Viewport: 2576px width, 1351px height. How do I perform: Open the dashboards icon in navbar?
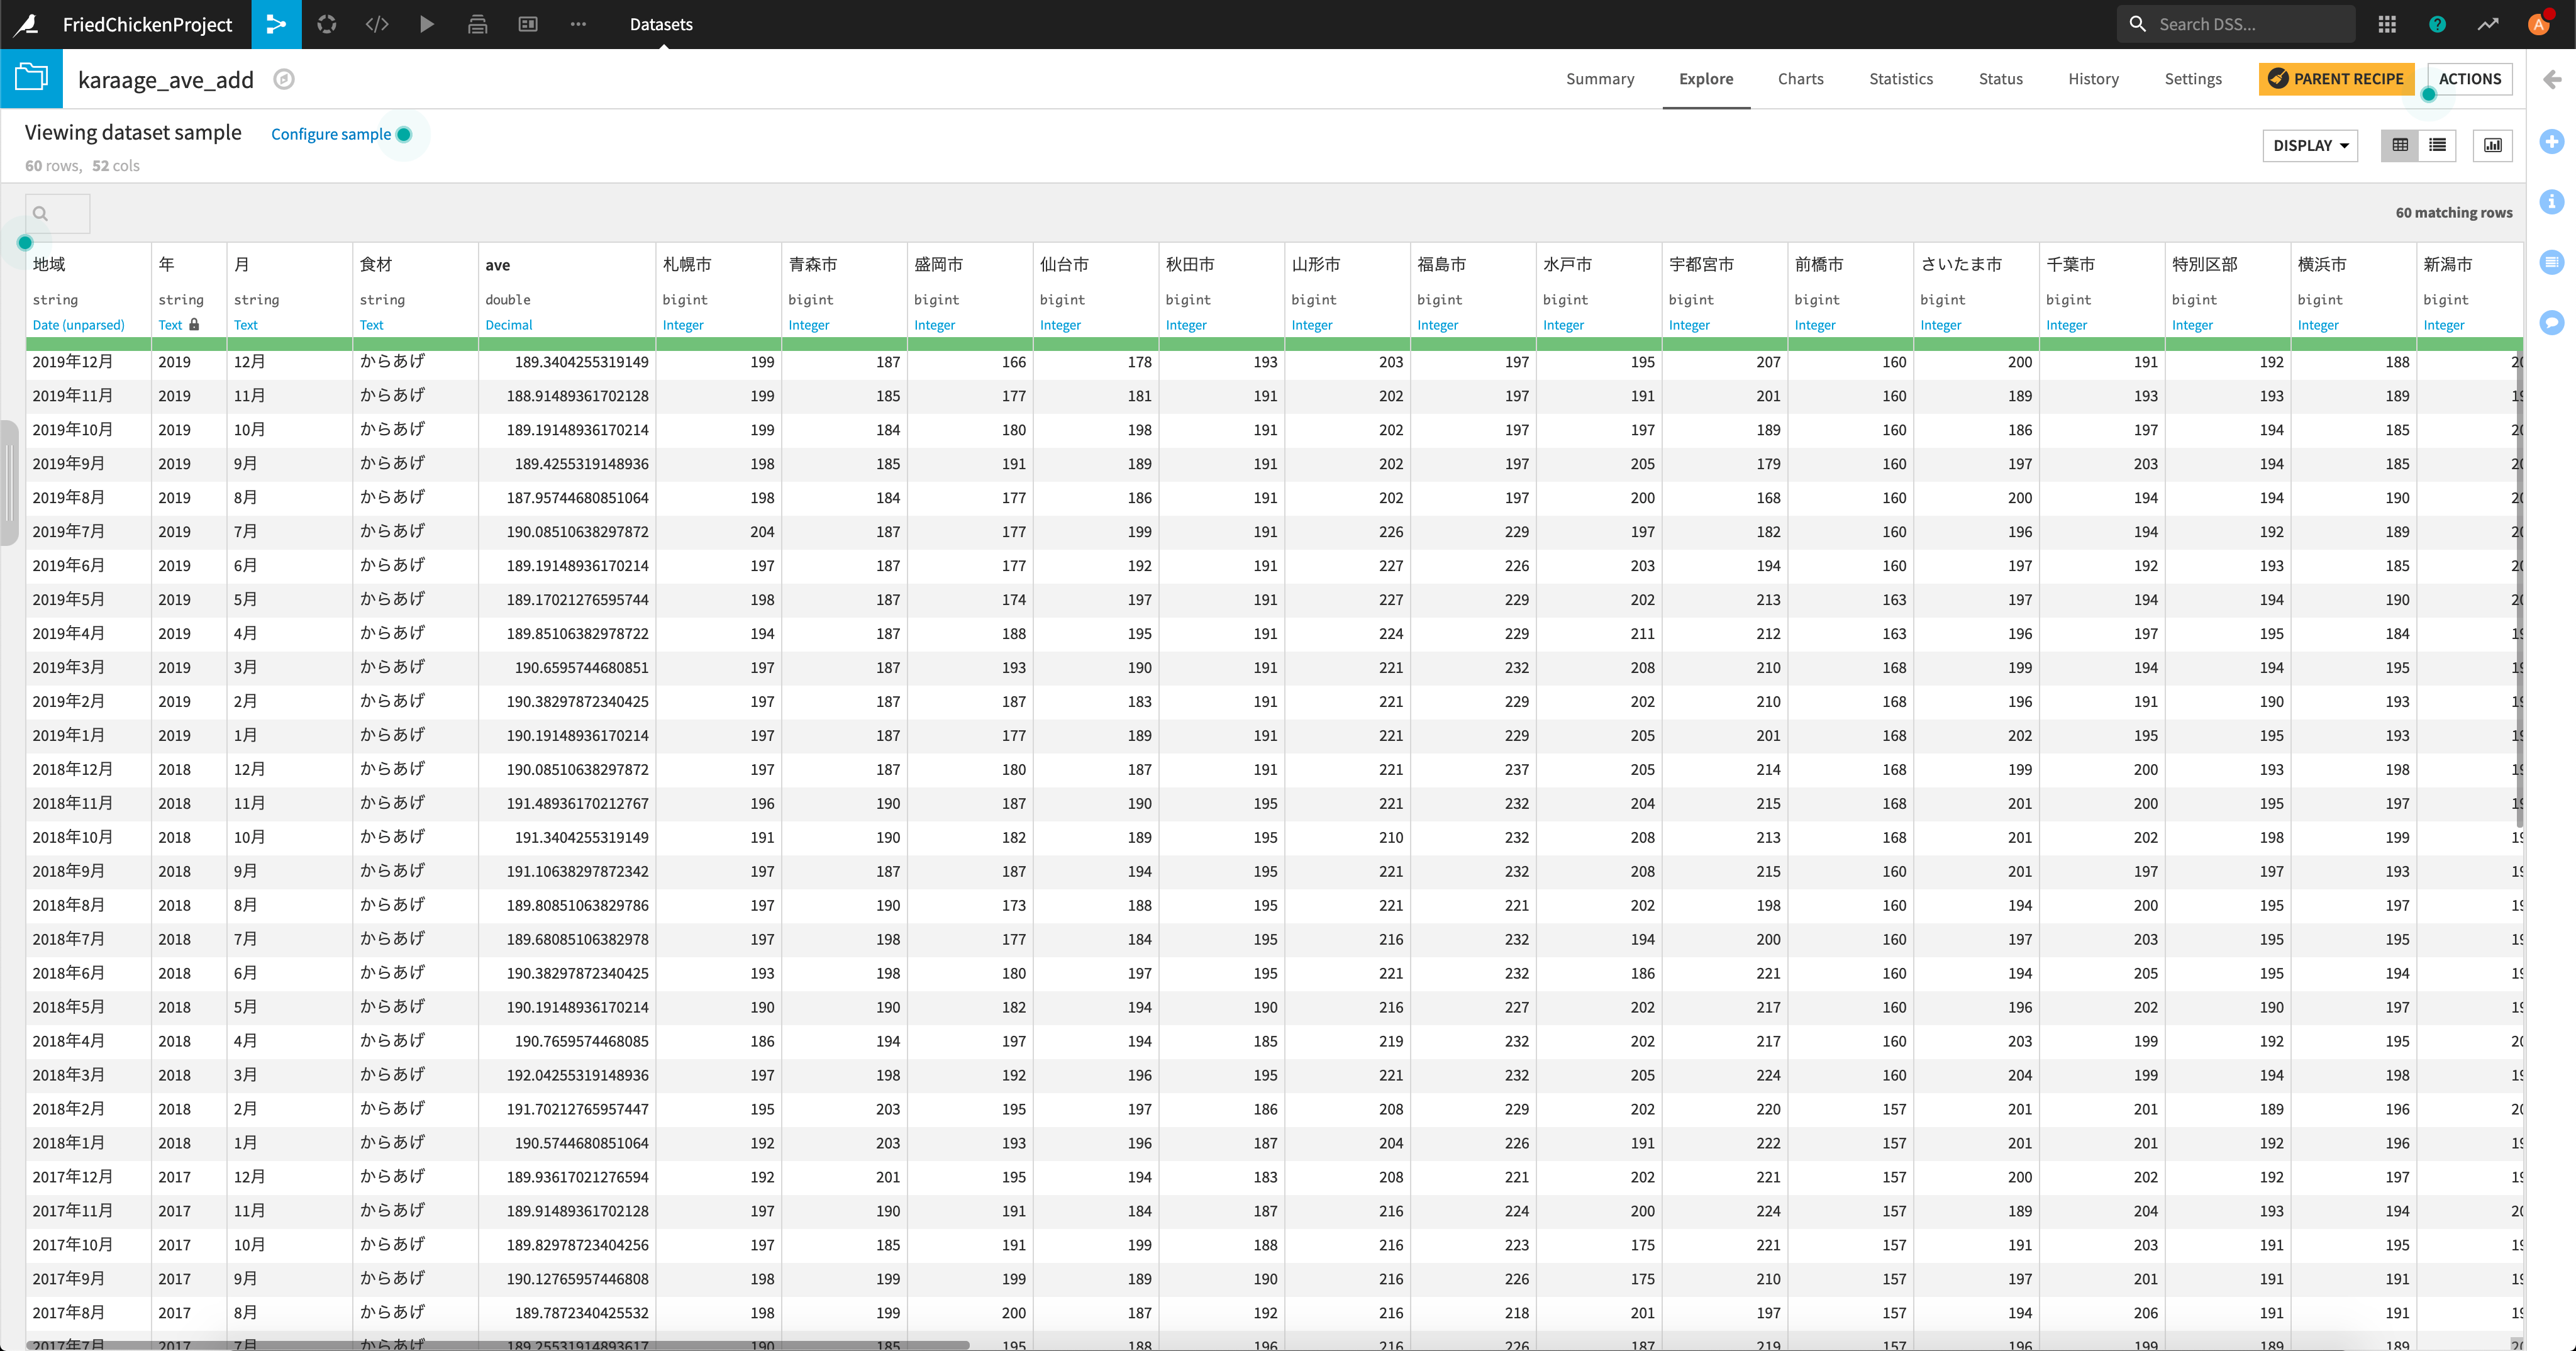pyautogui.click(x=528, y=24)
